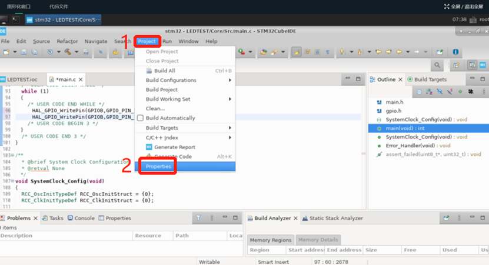Toggle the yellow highlighter mark occurrences icon
Screen dimensions: 489x265
point(296,52)
